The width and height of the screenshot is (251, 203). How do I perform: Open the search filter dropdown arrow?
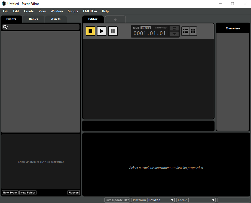[x=7, y=27]
